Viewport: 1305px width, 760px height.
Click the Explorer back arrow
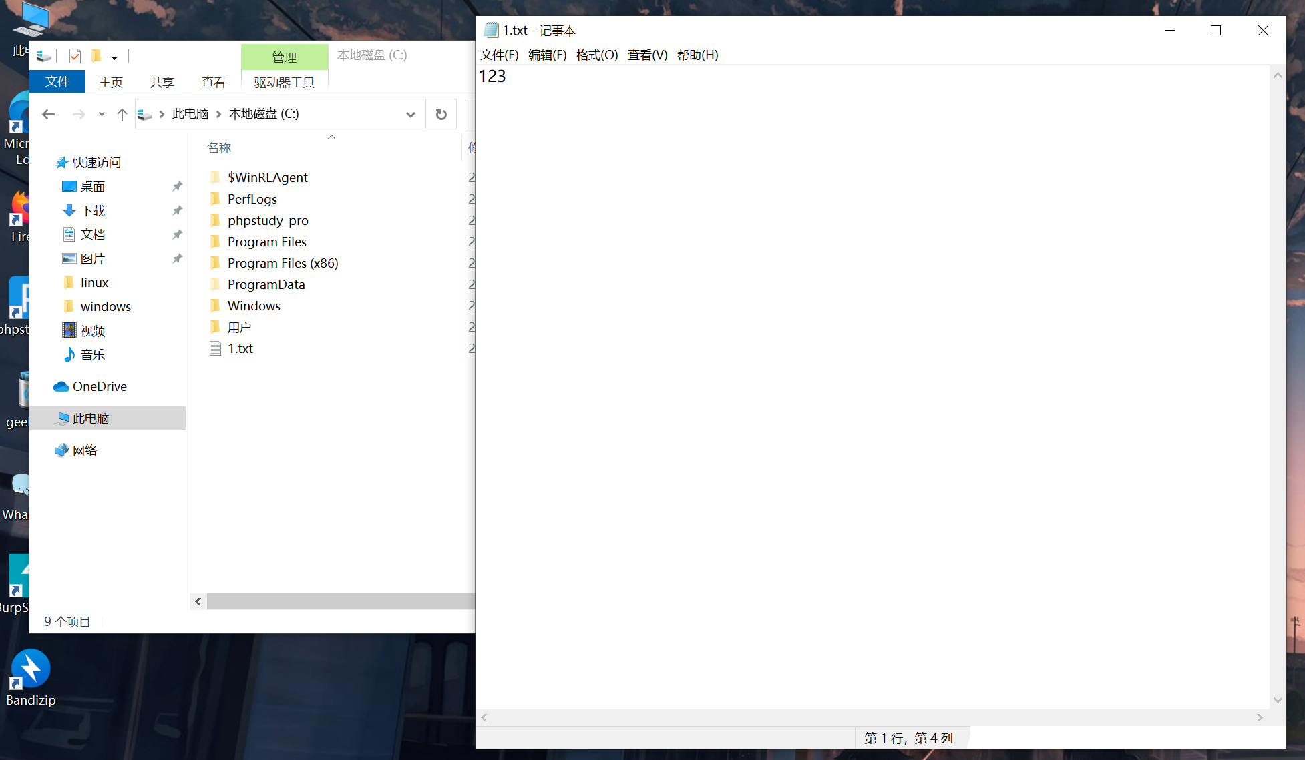pyautogui.click(x=48, y=115)
